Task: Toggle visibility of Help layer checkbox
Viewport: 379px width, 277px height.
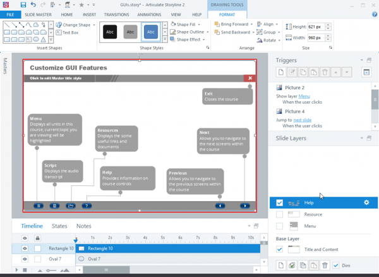Action: (279, 202)
